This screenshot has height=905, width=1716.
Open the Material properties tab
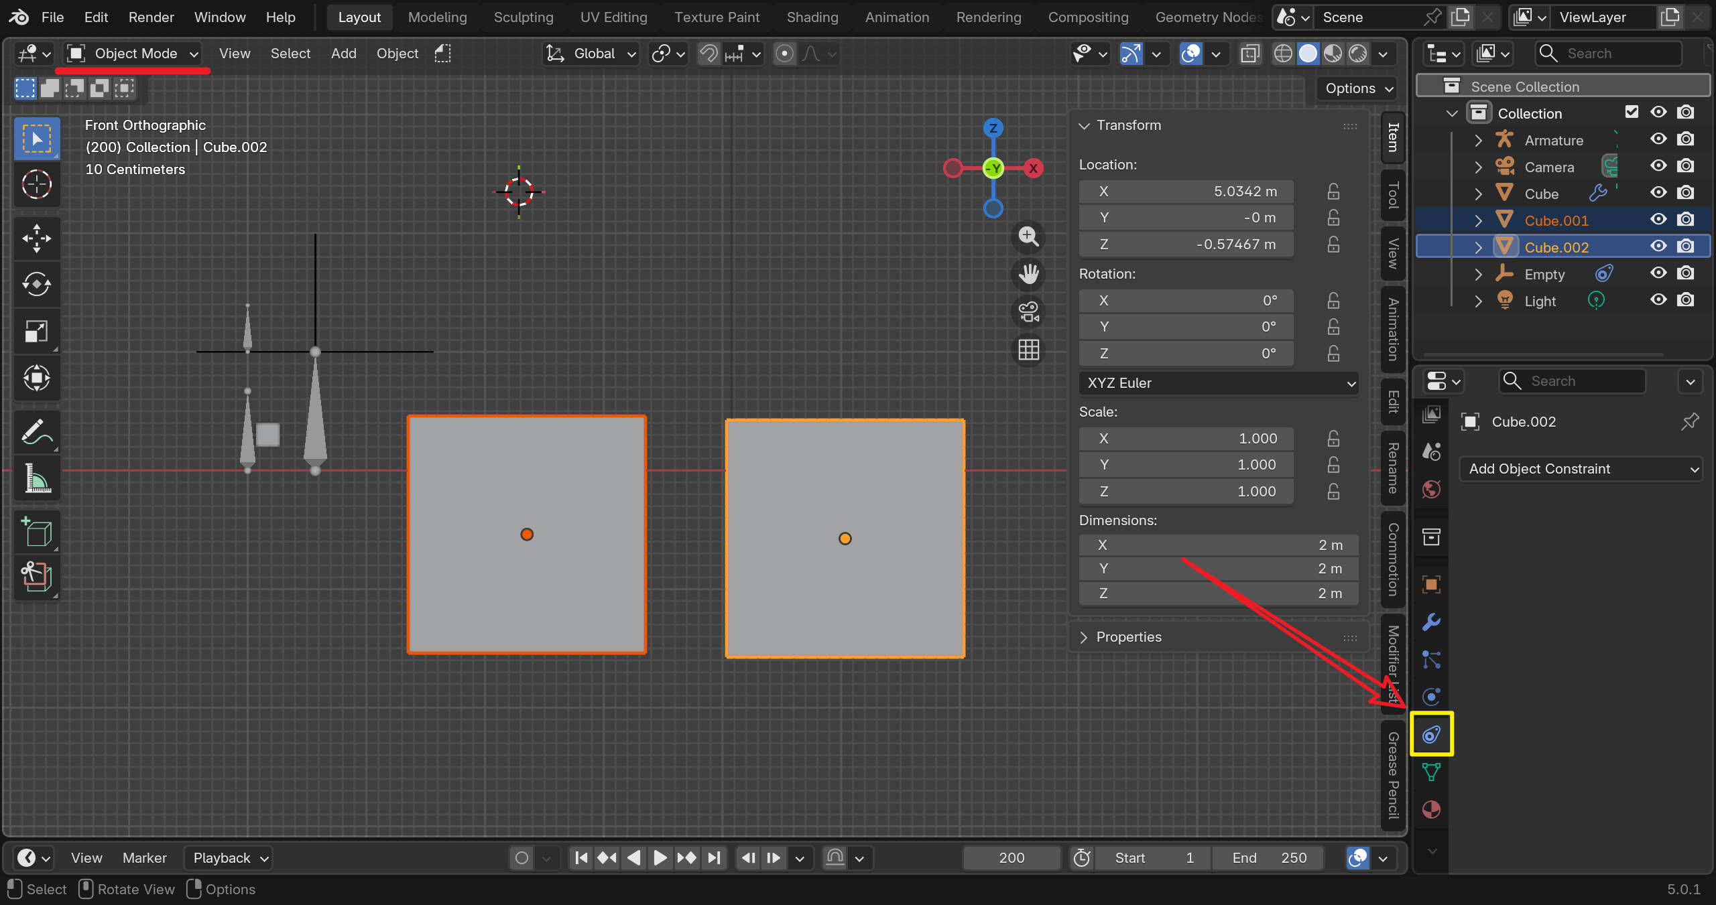click(x=1431, y=809)
